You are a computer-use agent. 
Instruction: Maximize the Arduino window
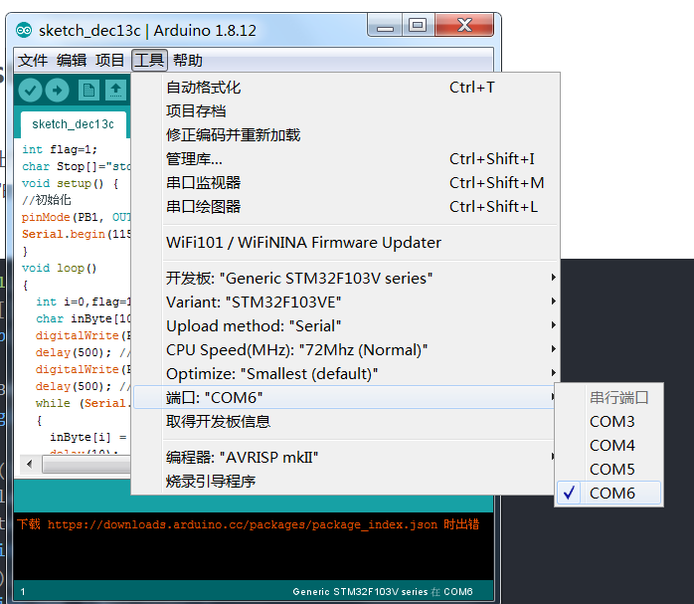point(418,25)
